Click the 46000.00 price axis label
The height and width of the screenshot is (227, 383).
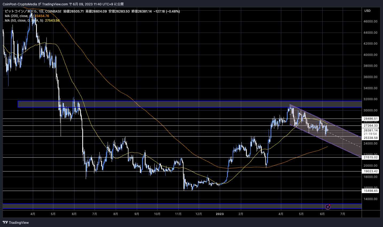click(371, 21)
